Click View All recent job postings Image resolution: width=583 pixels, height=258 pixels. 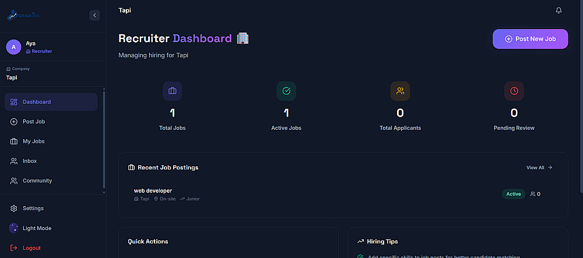pyautogui.click(x=539, y=167)
